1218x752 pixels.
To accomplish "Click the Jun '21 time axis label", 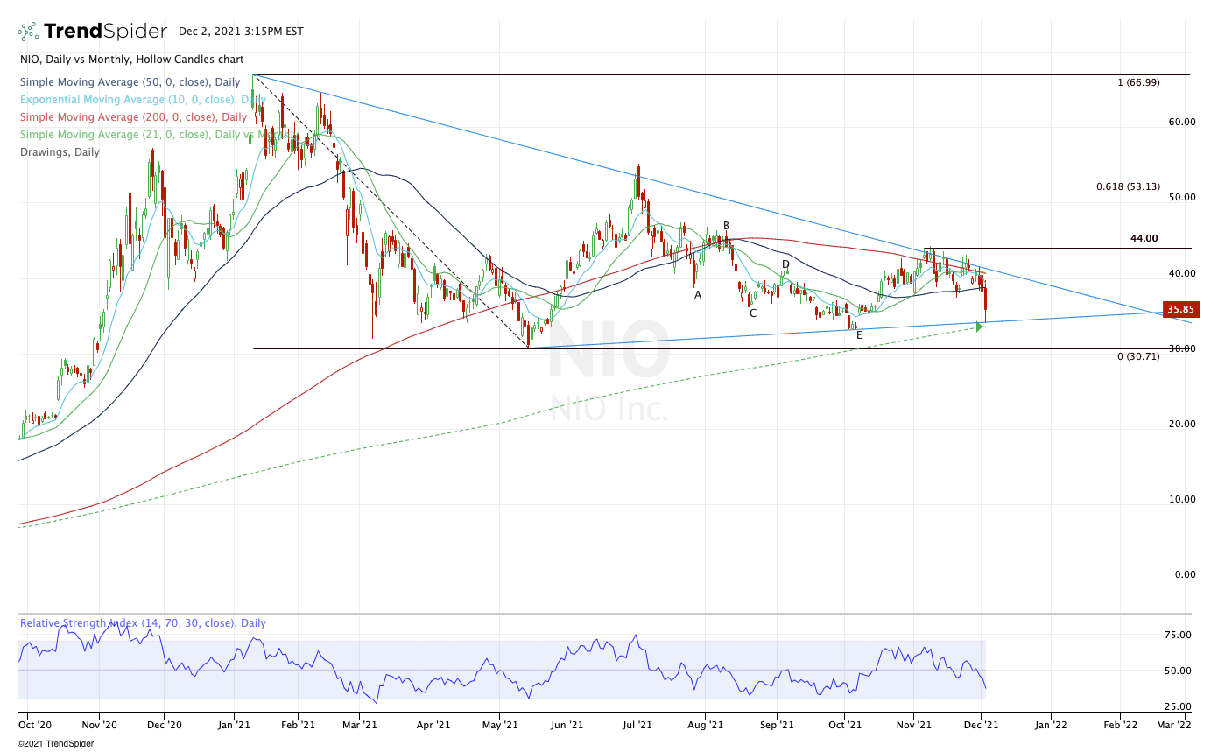I will pyautogui.click(x=567, y=724).
